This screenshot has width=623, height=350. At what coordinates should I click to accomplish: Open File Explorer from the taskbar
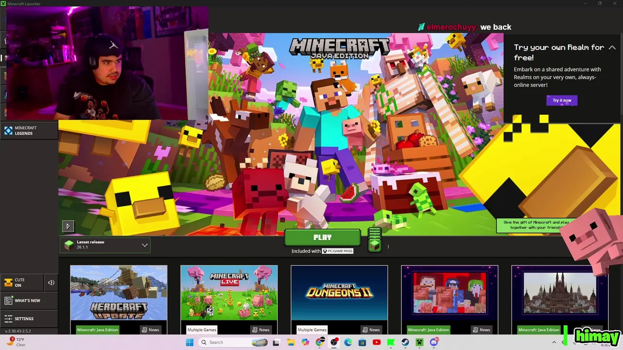coord(291,342)
